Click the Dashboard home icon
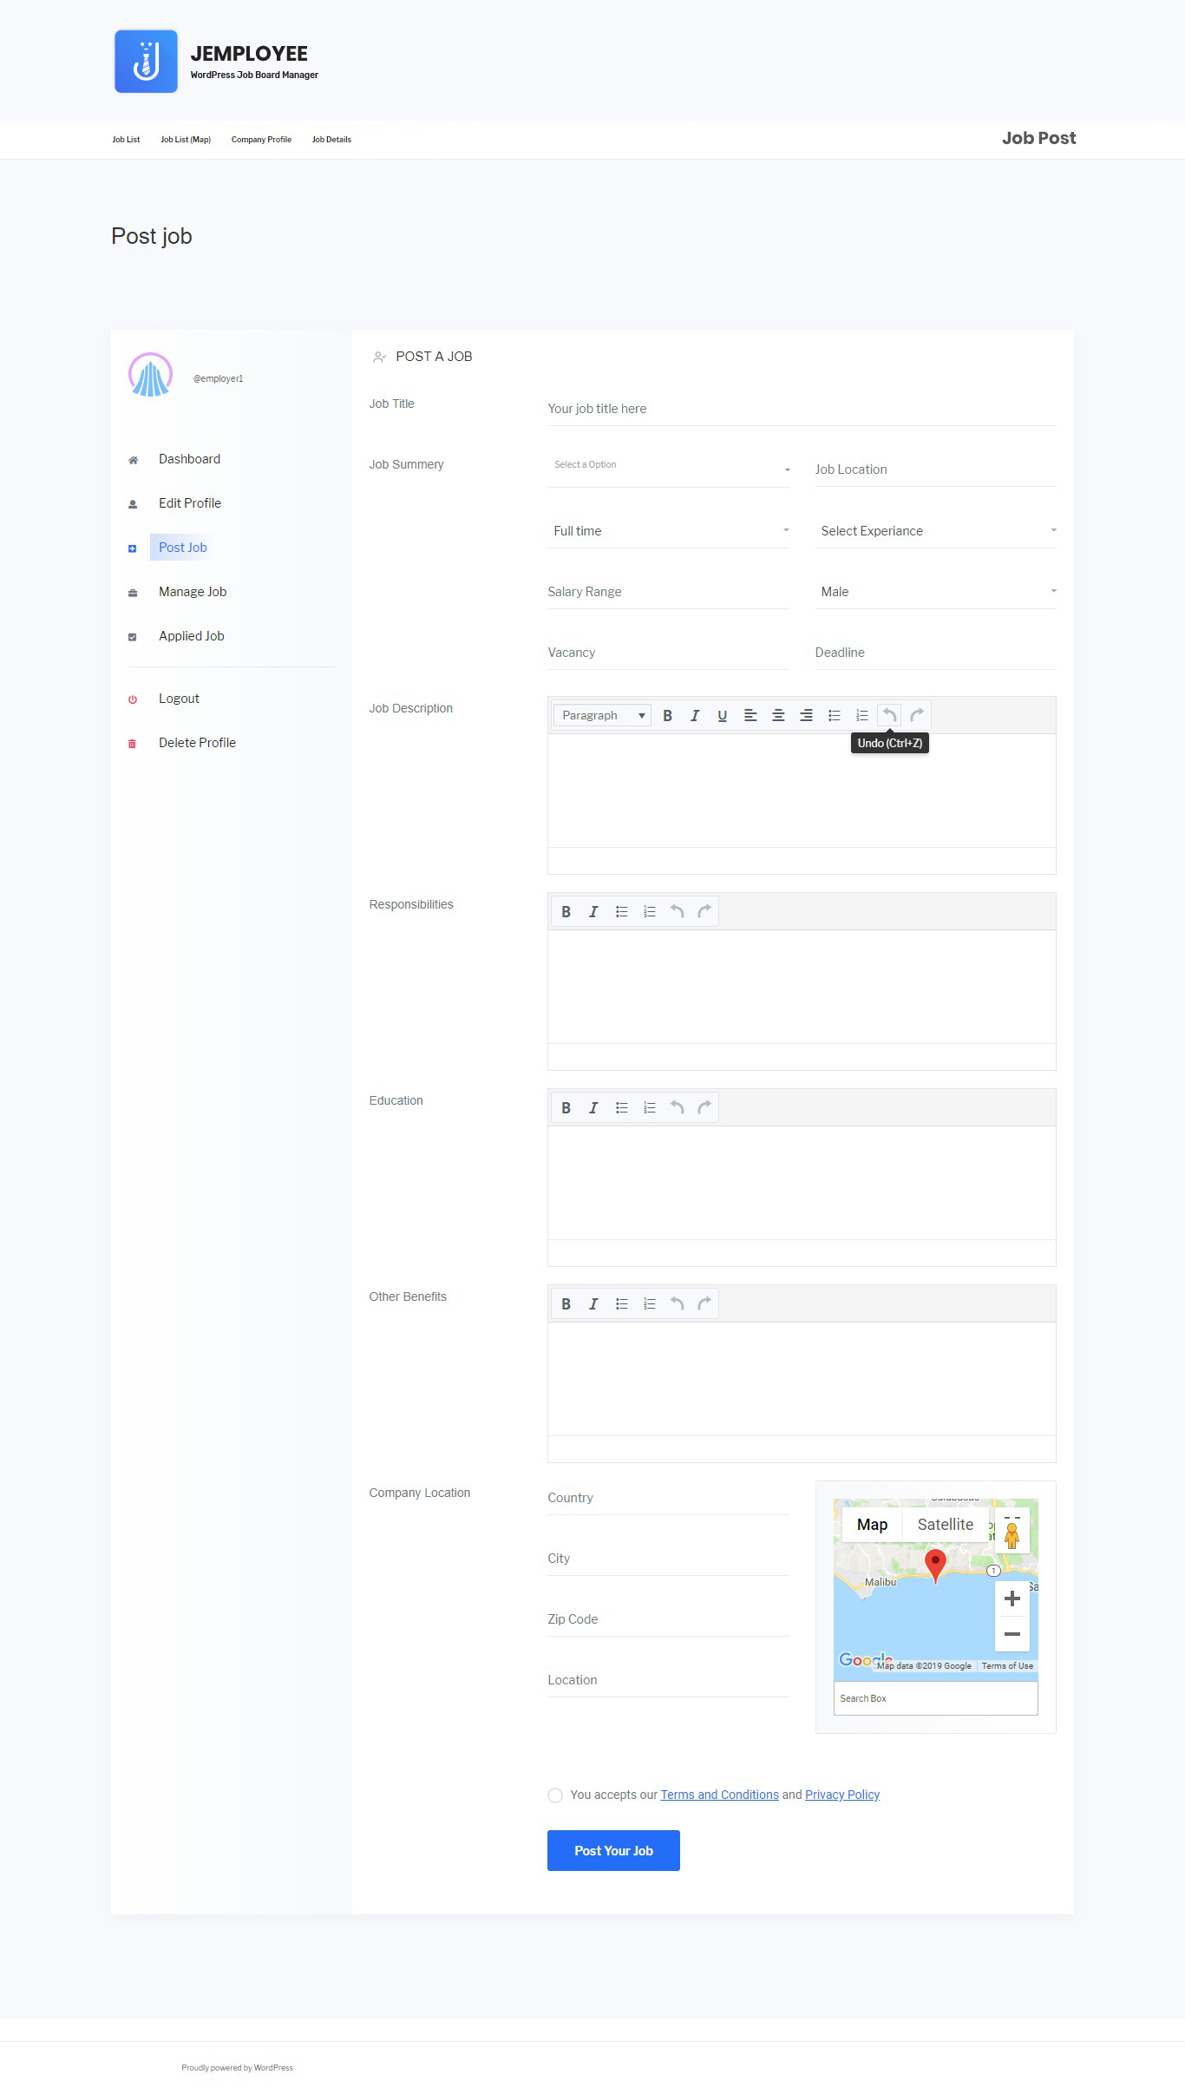 [x=133, y=460]
